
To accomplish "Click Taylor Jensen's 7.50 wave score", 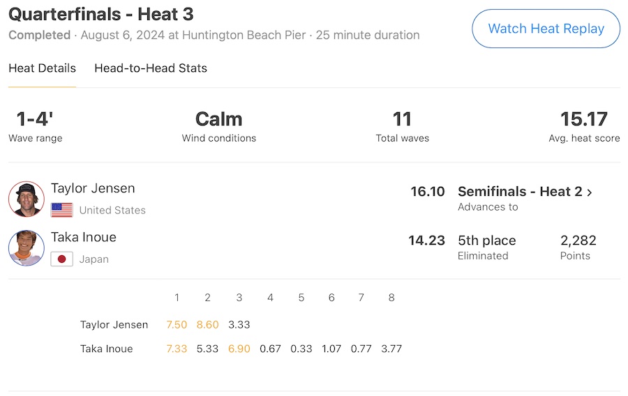I will point(177,324).
